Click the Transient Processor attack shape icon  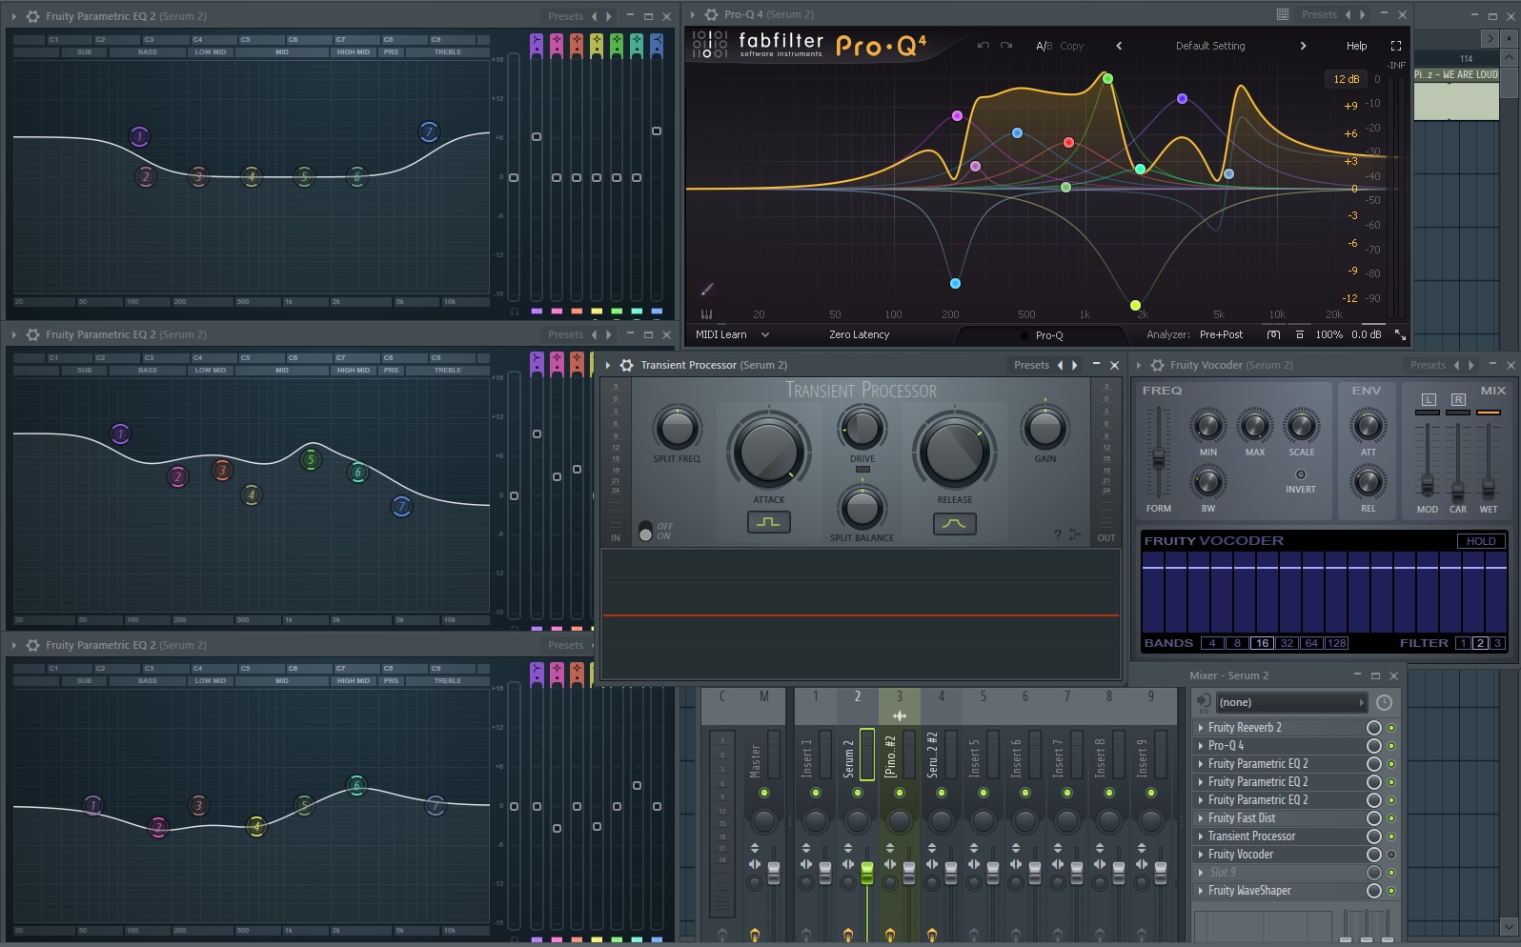point(768,522)
